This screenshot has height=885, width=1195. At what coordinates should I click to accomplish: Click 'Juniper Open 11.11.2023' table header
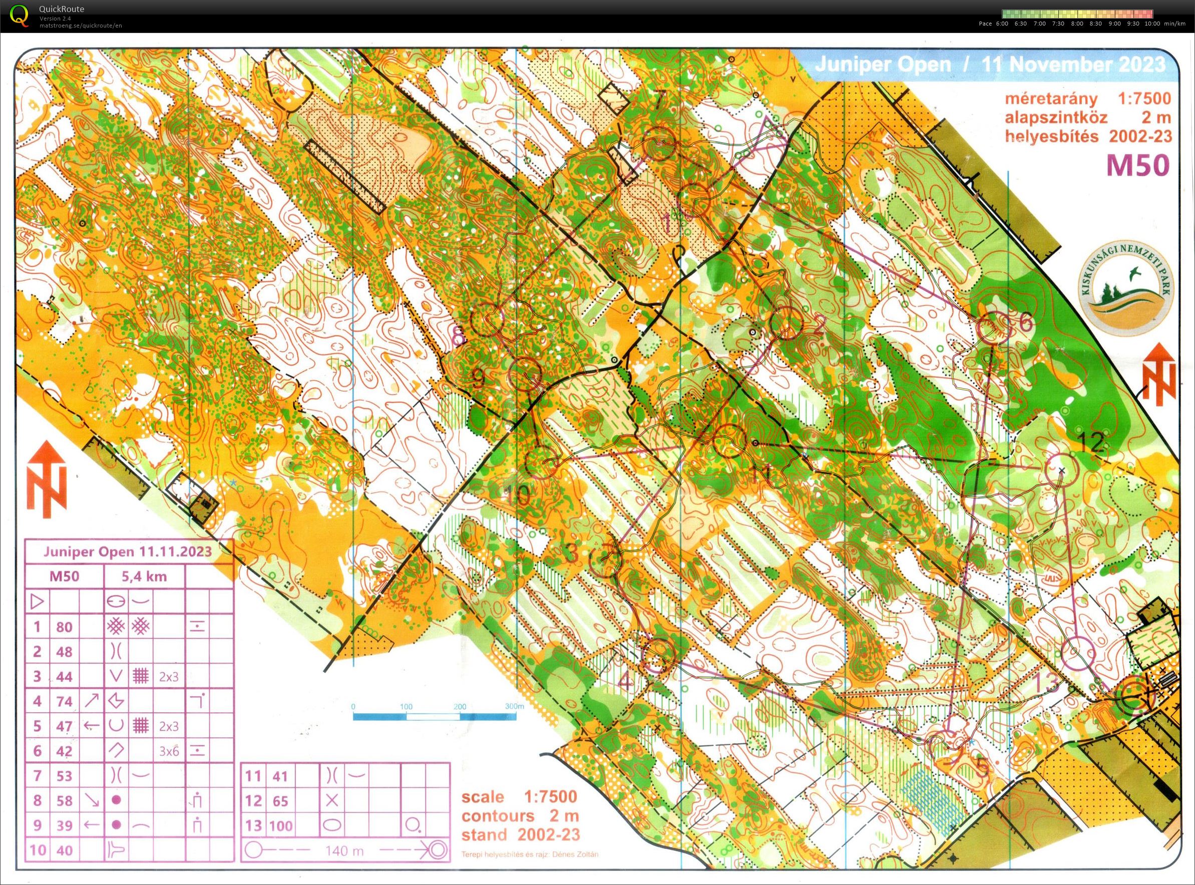(128, 552)
